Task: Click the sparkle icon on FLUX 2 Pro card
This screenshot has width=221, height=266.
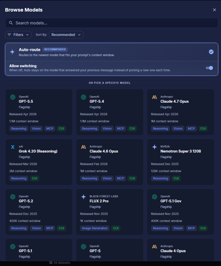Action: [x=84, y=197]
